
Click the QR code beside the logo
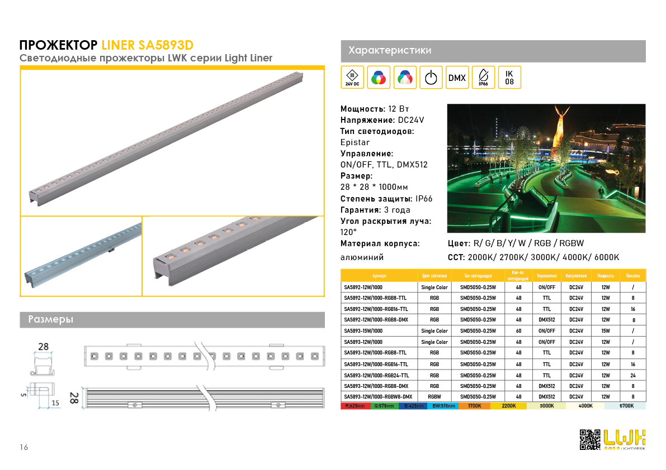pyautogui.click(x=590, y=439)
